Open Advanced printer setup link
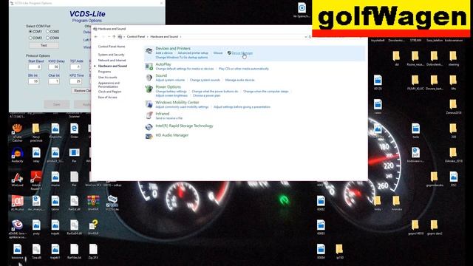This screenshot has height=266, width=473. [193, 53]
